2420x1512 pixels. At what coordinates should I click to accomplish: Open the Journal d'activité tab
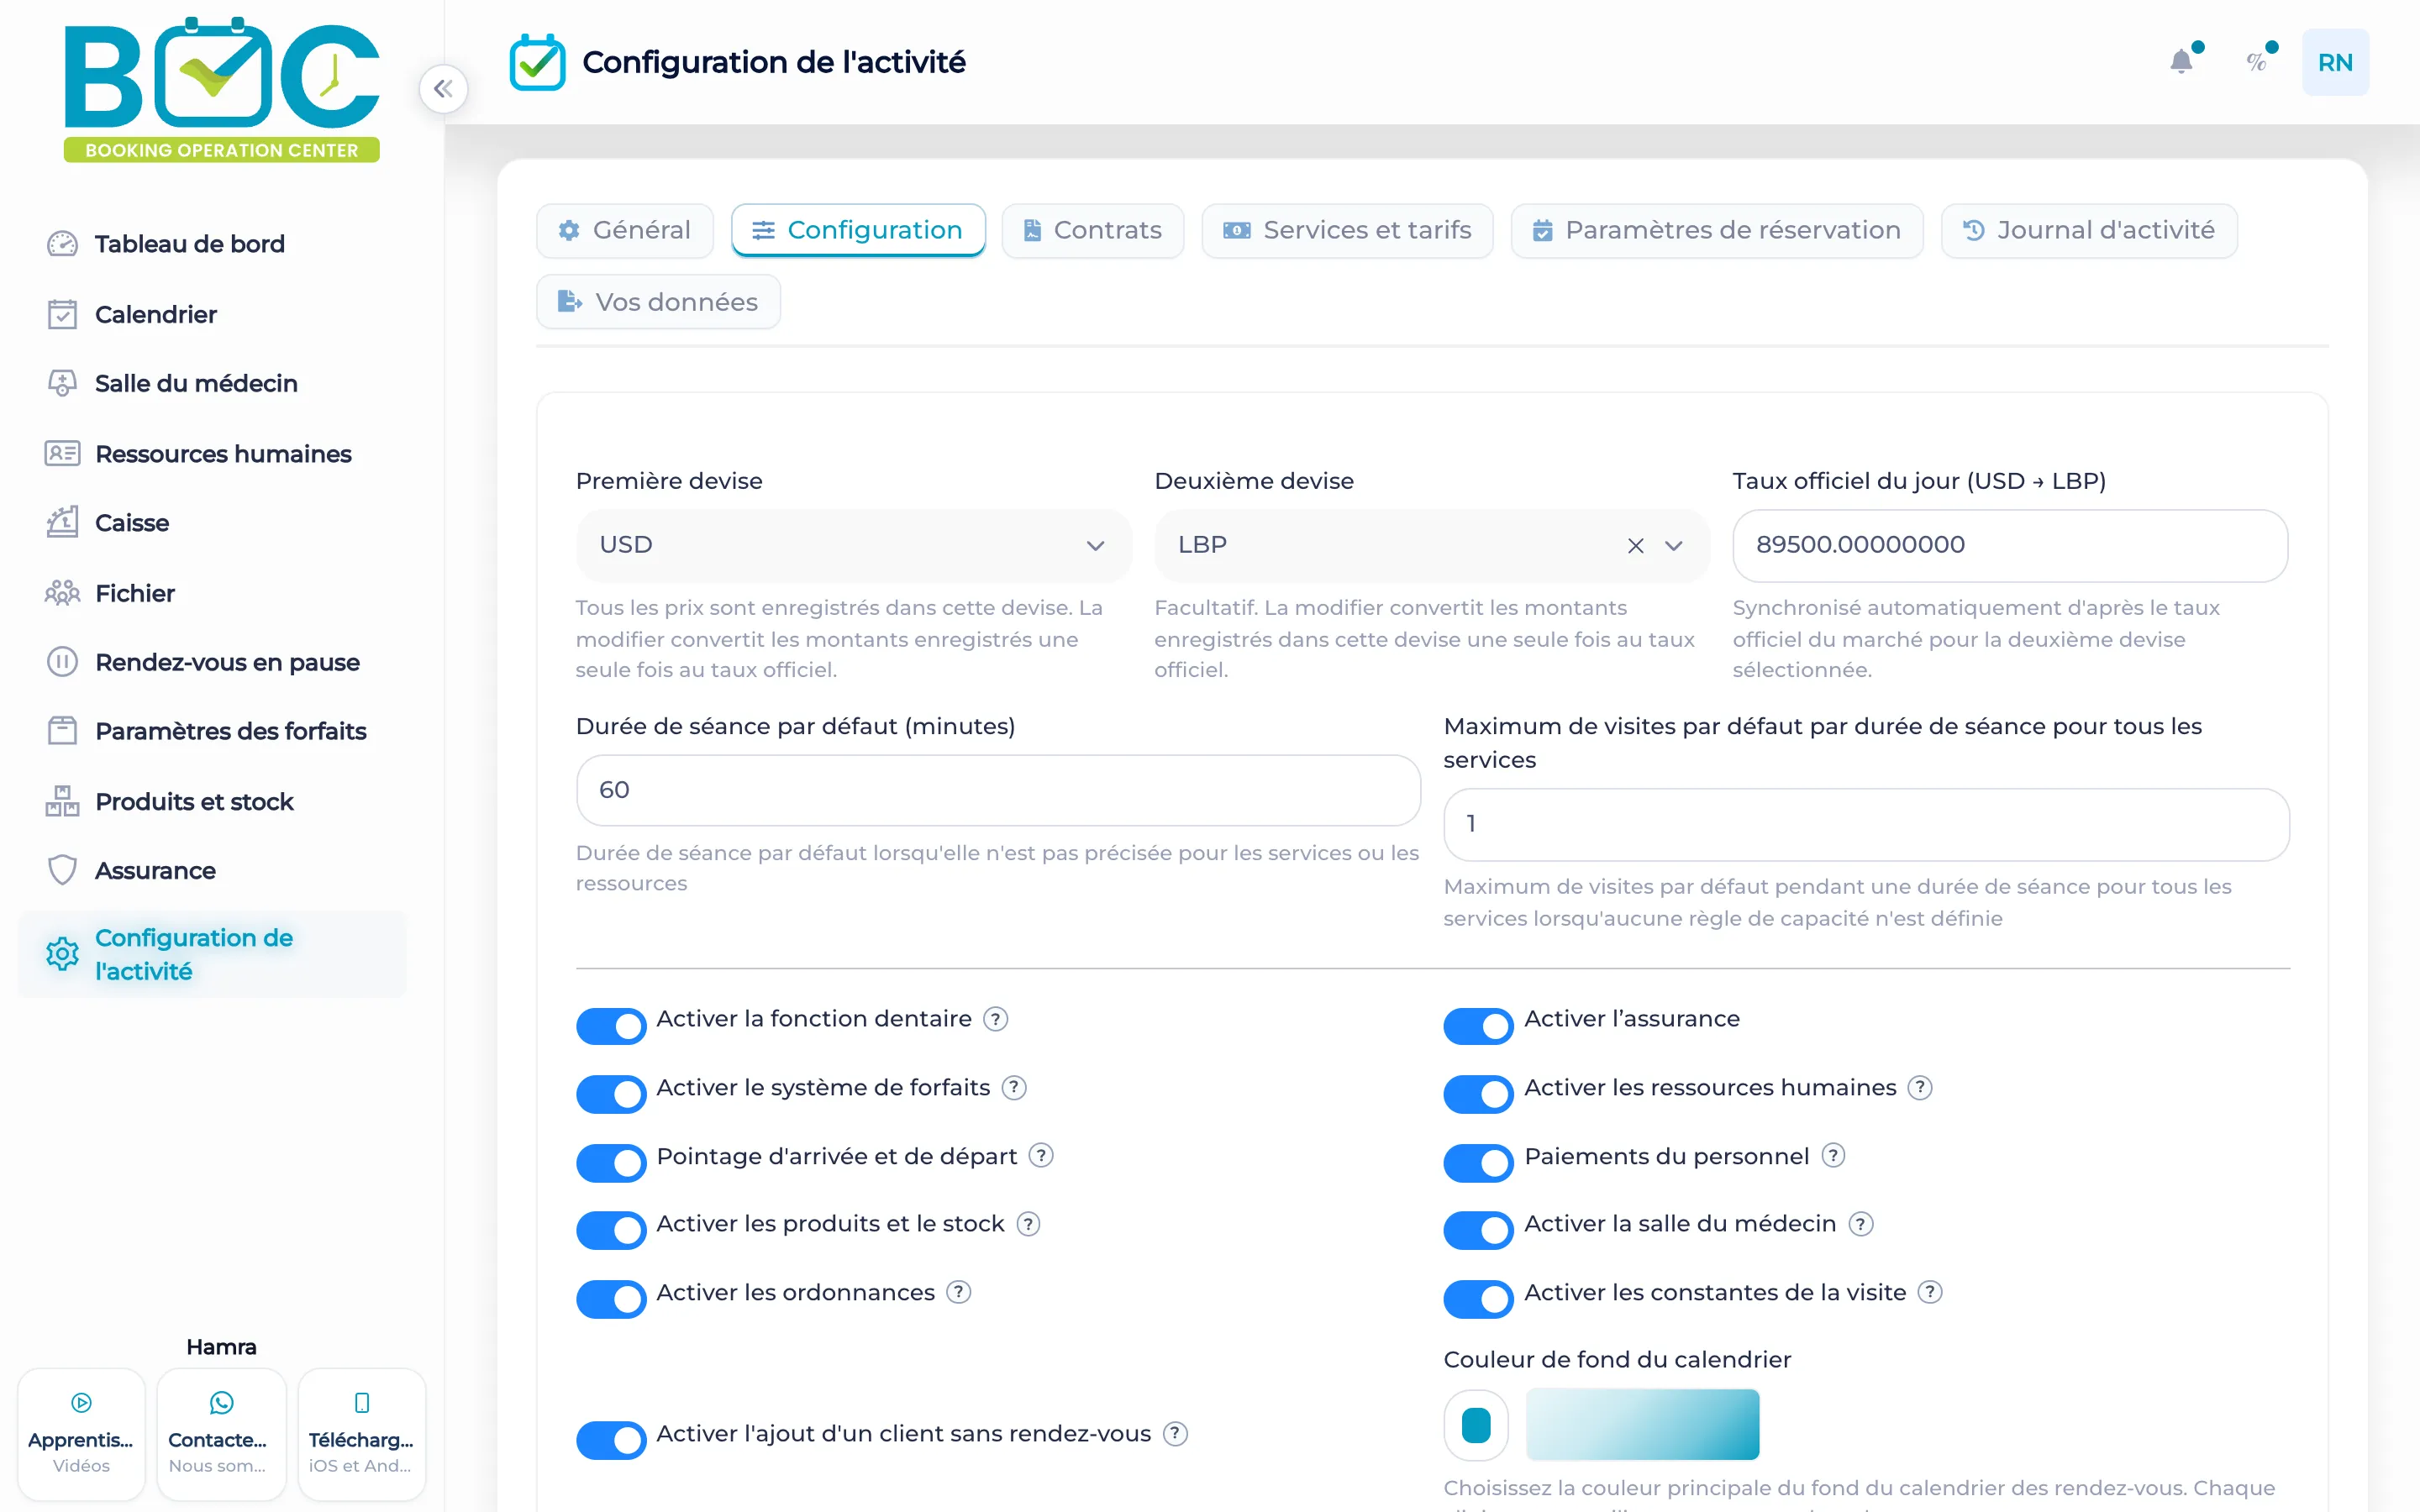(x=2089, y=231)
